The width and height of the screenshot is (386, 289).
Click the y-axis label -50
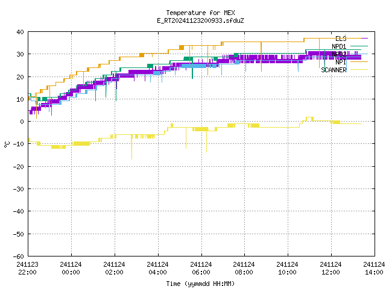19,234
